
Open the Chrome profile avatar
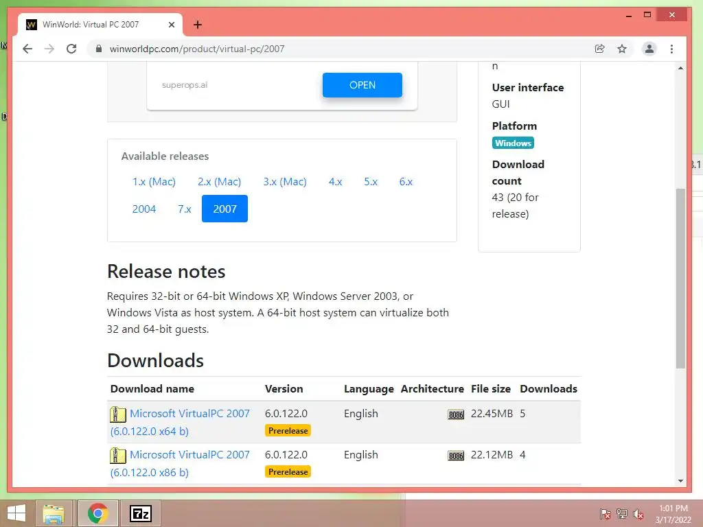649,49
